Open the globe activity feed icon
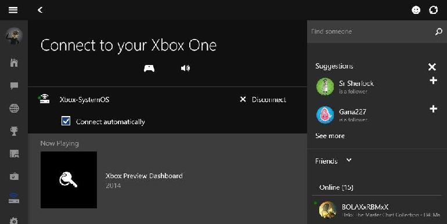Image resolution: width=447 pixels, height=224 pixels. (14, 109)
